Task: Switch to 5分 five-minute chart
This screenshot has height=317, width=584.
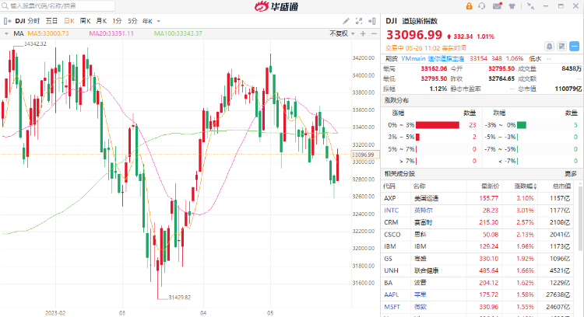Action: click(x=132, y=21)
